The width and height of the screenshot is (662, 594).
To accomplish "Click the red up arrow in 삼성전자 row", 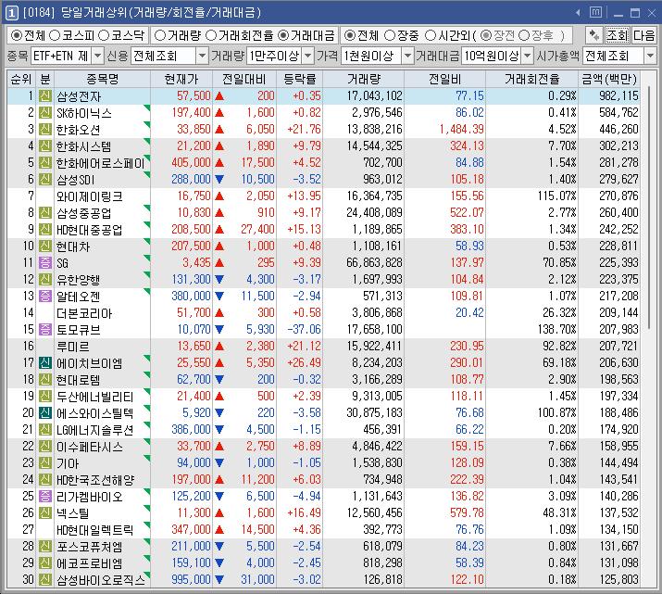I will point(219,95).
